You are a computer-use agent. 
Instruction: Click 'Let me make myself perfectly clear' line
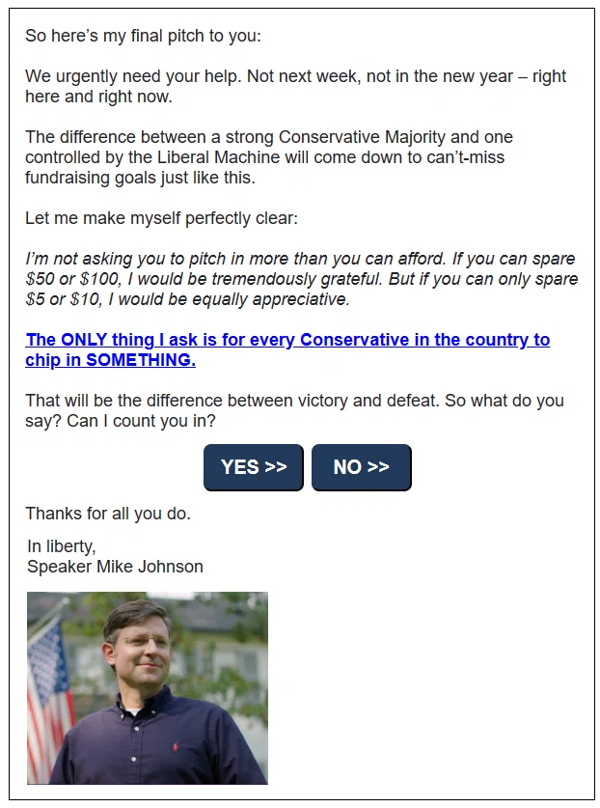coord(162,218)
